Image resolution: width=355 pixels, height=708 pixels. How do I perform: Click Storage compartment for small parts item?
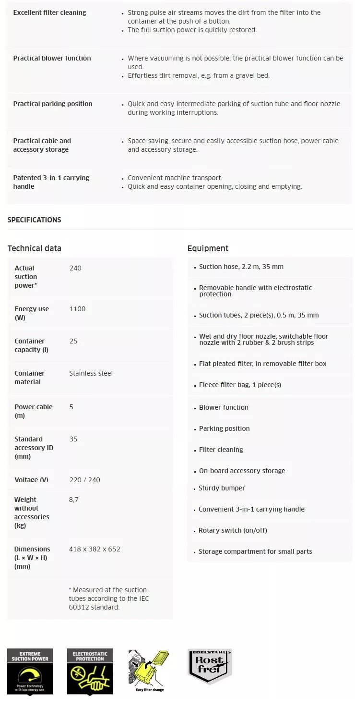point(255,551)
